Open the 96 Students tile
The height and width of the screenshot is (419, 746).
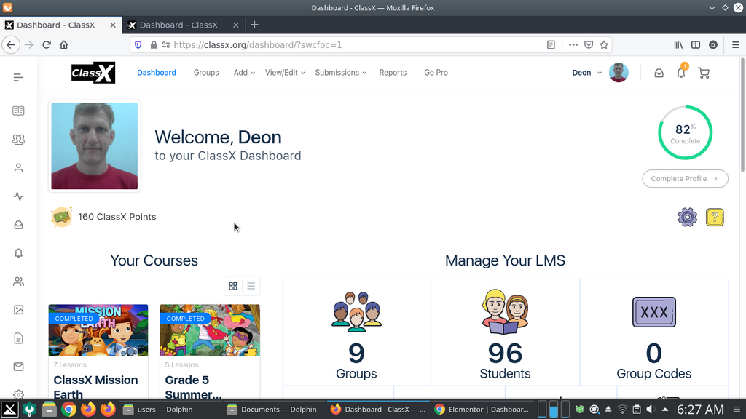point(505,332)
